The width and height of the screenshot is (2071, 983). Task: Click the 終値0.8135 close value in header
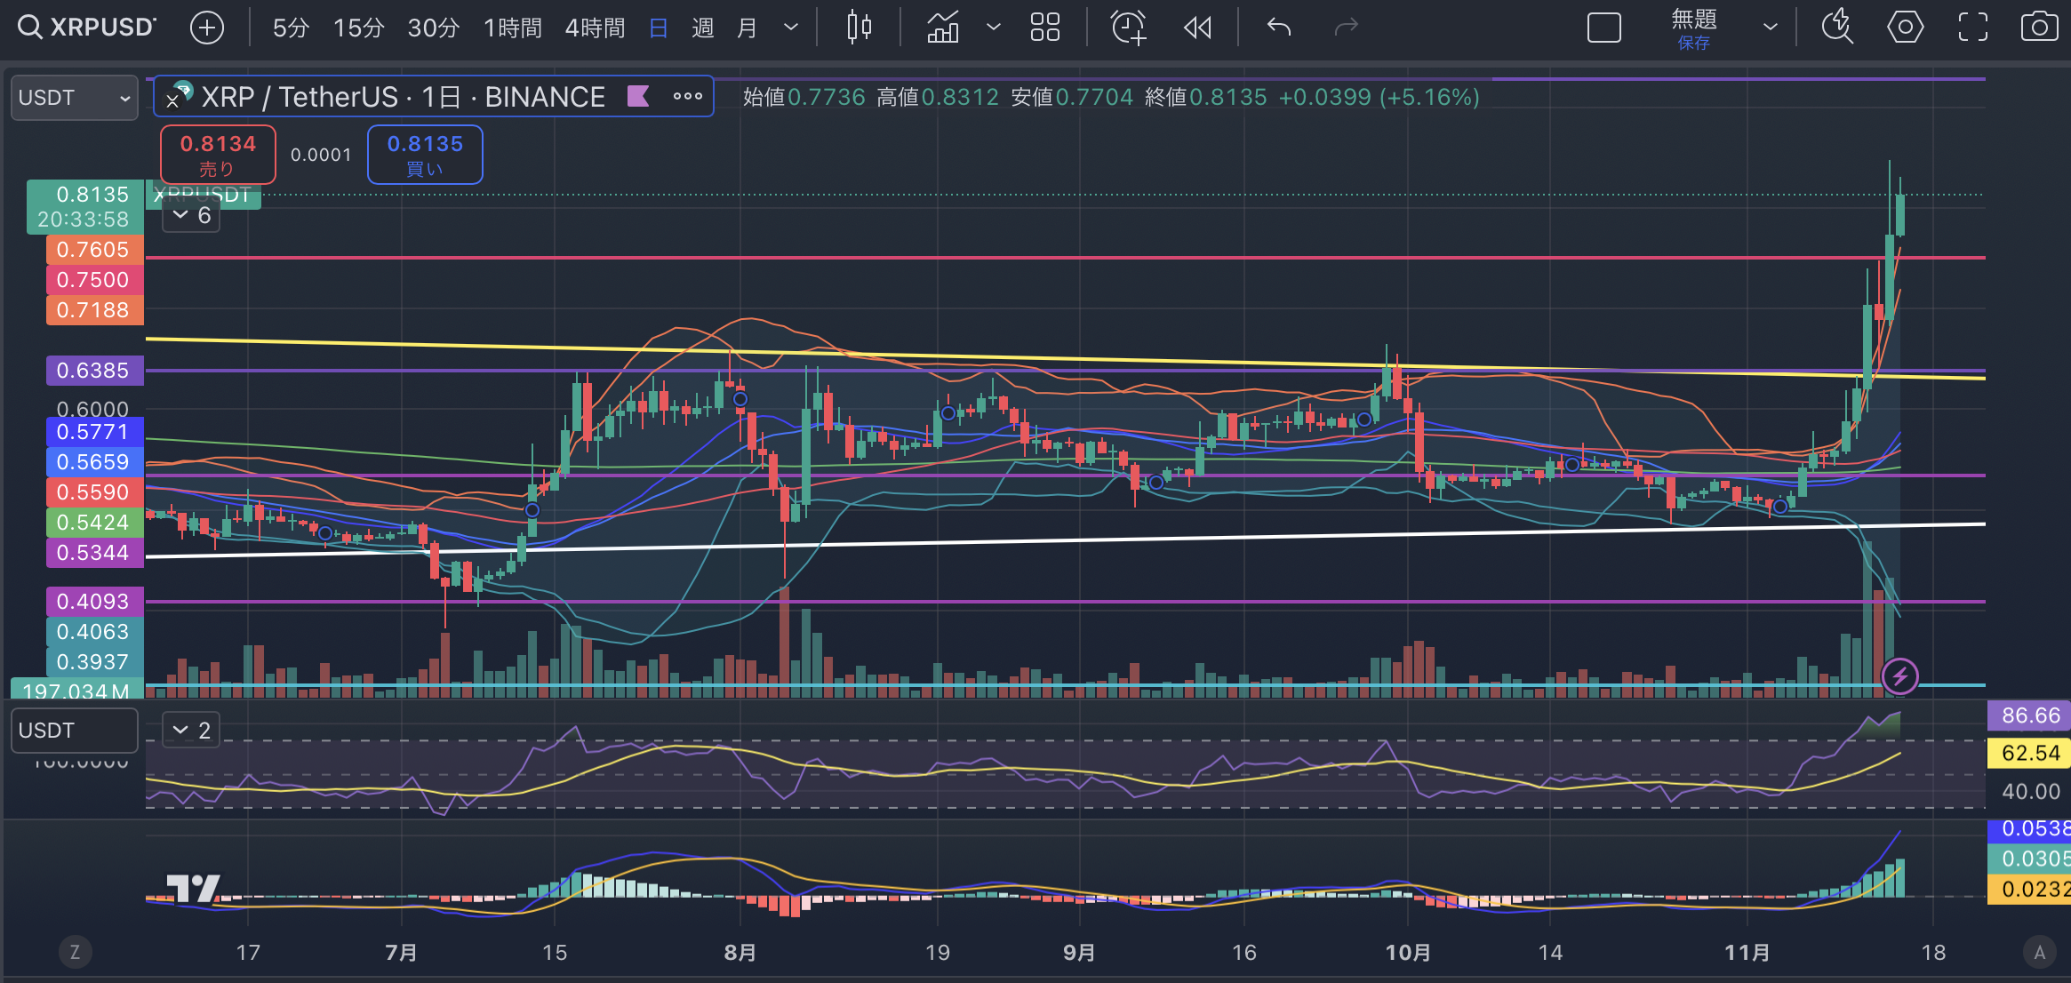[x=1205, y=97]
